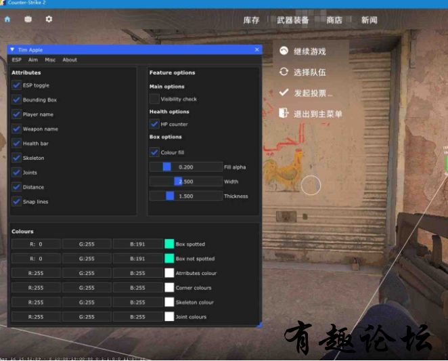Click 选择队伍 to choose a team
Viewport: 448px width, 361px height.
(310, 72)
